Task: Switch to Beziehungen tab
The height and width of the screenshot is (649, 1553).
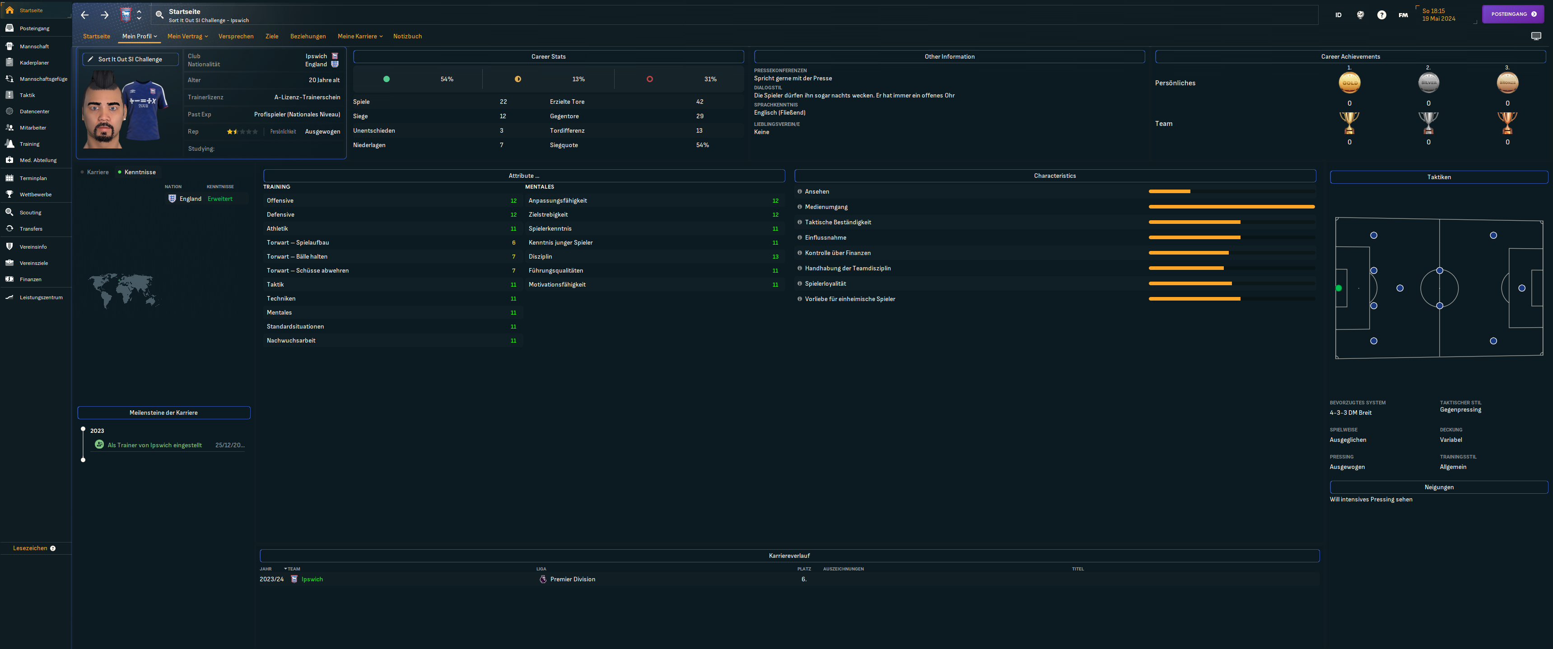Action: point(308,36)
